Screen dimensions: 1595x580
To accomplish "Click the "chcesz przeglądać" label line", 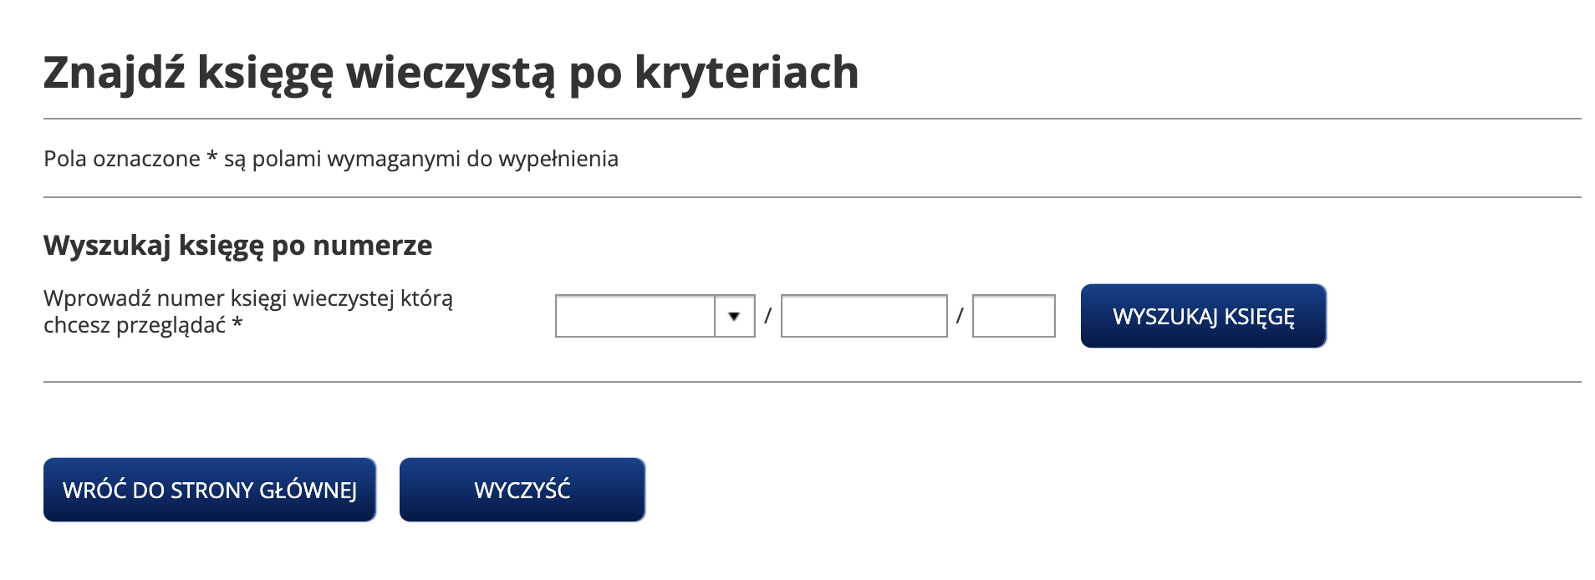I will pos(135,325).
